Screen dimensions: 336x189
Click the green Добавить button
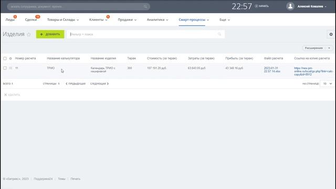(x=50, y=34)
